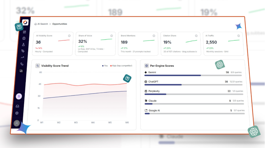
Task: Click the purple S workspace avatar
Action: click(19, 96)
